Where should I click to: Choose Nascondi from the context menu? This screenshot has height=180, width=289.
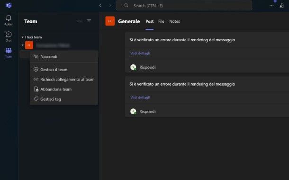pos(64,56)
